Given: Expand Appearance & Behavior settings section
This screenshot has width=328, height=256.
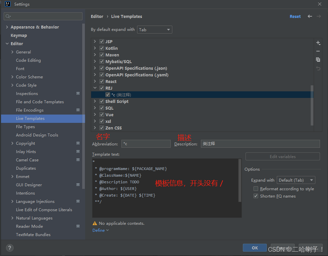Looking at the screenshot, I should coord(7,27).
